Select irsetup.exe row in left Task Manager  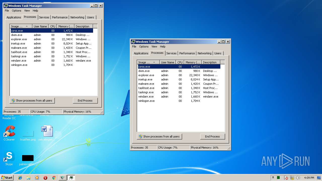click(52, 43)
